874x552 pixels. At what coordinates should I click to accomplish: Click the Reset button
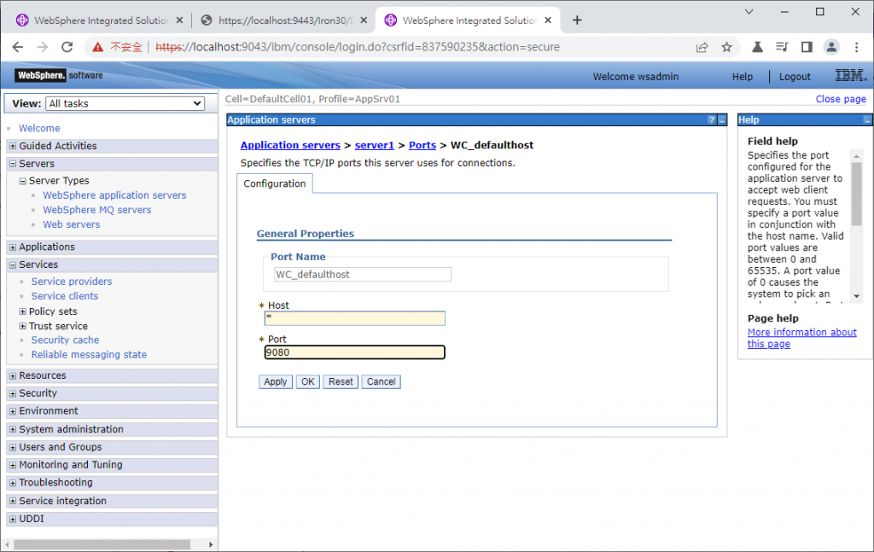pyautogui.click(x=340, y=381)
